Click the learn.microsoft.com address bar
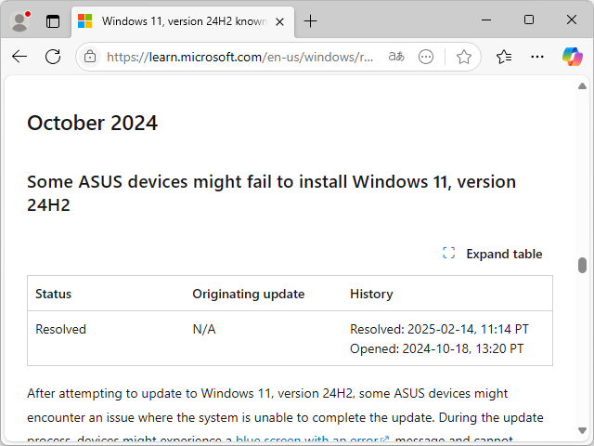 pos(239,57)
